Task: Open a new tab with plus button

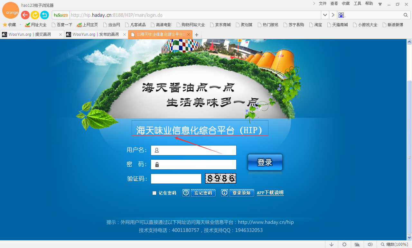Action: coord(197,35)
